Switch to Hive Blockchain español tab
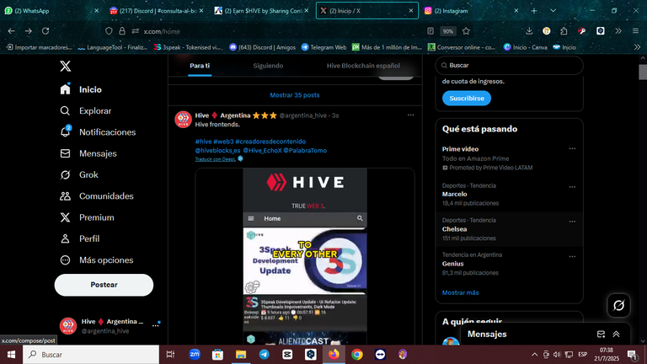647x364 pixels. click(363, 66)
